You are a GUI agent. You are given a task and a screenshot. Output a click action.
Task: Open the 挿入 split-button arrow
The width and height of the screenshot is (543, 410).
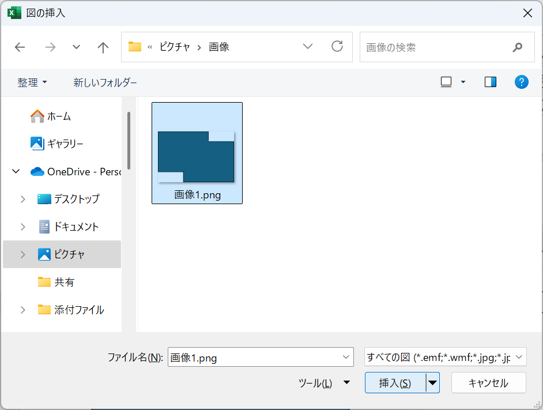[x=432, y=383]
